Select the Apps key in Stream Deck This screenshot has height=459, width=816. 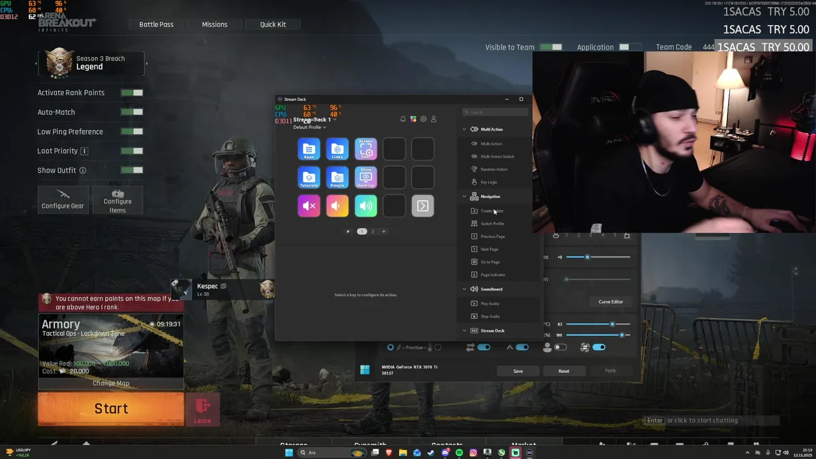(x=309, y=149)
